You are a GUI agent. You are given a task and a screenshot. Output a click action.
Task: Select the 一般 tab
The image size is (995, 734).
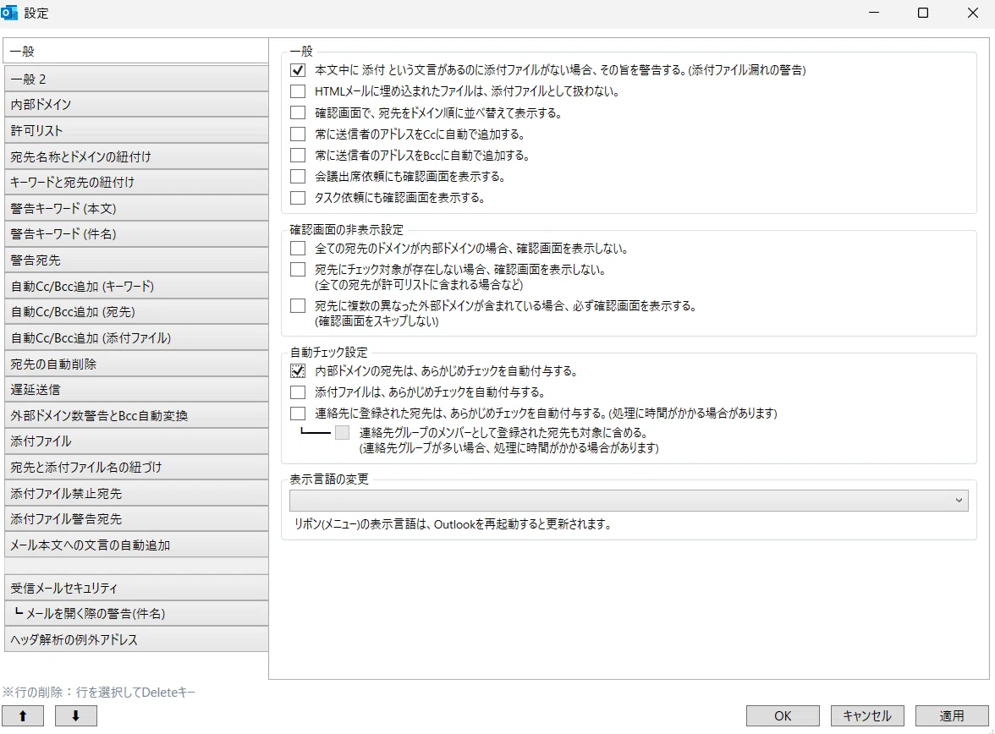(x=135, y=51)
